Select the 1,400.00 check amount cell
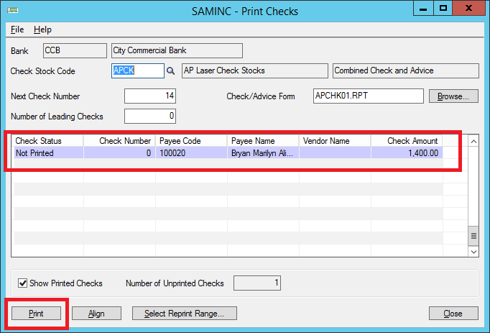490x333 pixels. pyautogui.click(x=407, y=152)
